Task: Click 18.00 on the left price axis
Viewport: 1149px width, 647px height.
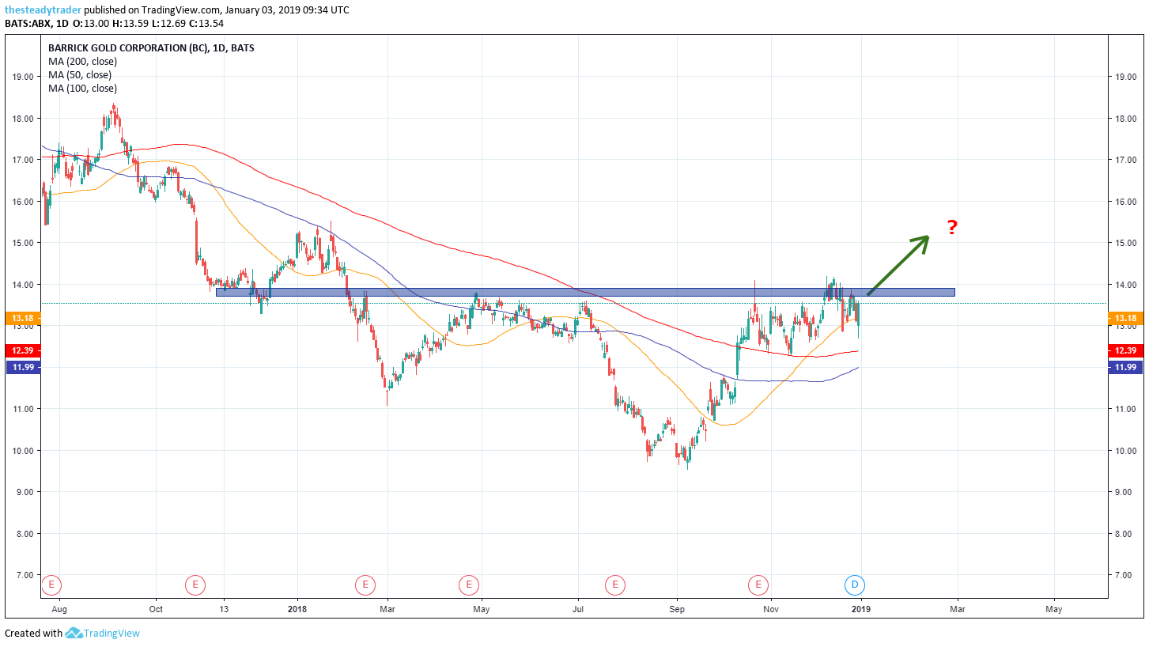Action: point(22,119)
